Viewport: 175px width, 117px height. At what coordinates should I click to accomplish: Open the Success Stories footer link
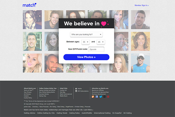tap(44, 94)
